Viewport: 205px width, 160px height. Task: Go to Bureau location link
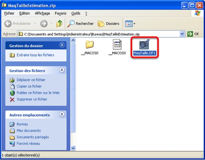click(22, 124)
